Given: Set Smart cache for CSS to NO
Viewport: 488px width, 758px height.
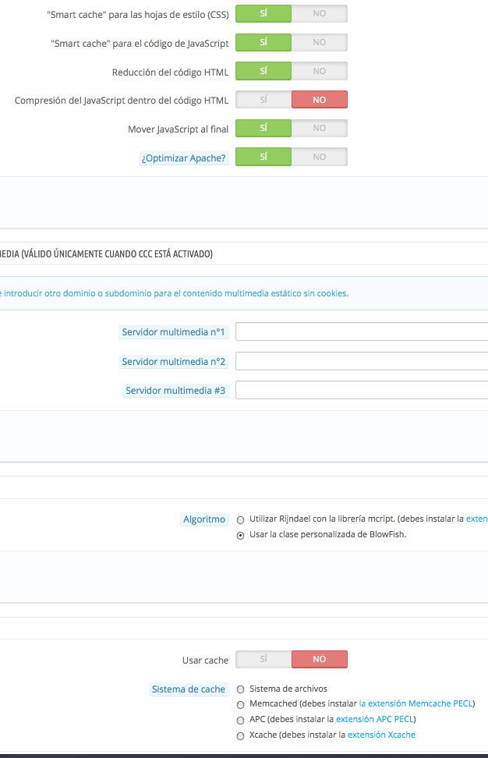Looking at the screenshot, I should 320,13.
